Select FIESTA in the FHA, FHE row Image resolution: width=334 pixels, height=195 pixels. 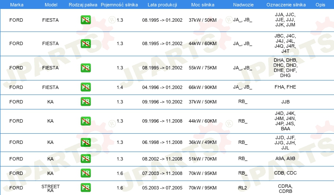pyautogui.click(x=50, y=87)
